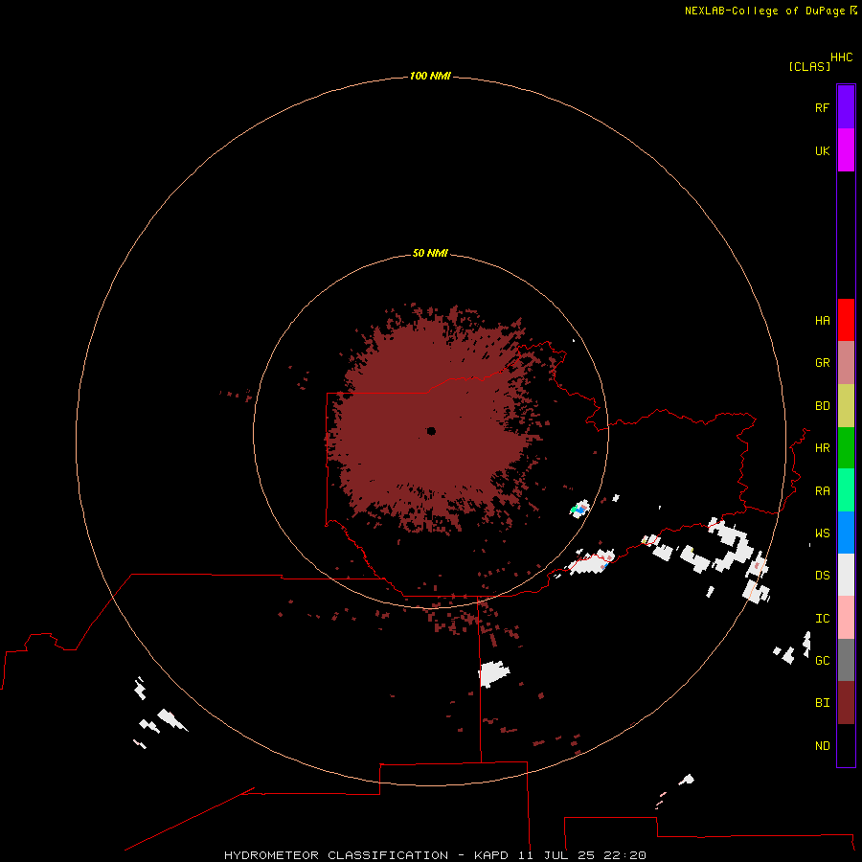Click the 100 NMI range ring label
This screenshot has height=862, width=862.
430,76
